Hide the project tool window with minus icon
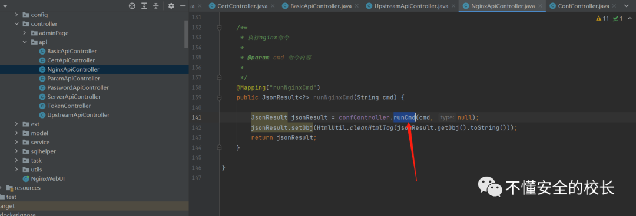 point(183,6)
